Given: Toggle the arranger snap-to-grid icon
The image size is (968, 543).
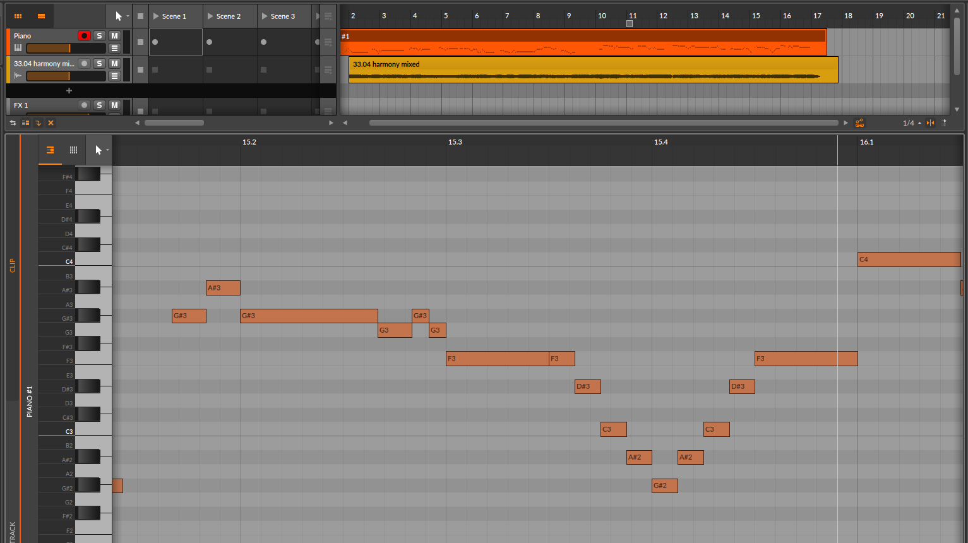Looking at the screenshot, I should point(930,123).
